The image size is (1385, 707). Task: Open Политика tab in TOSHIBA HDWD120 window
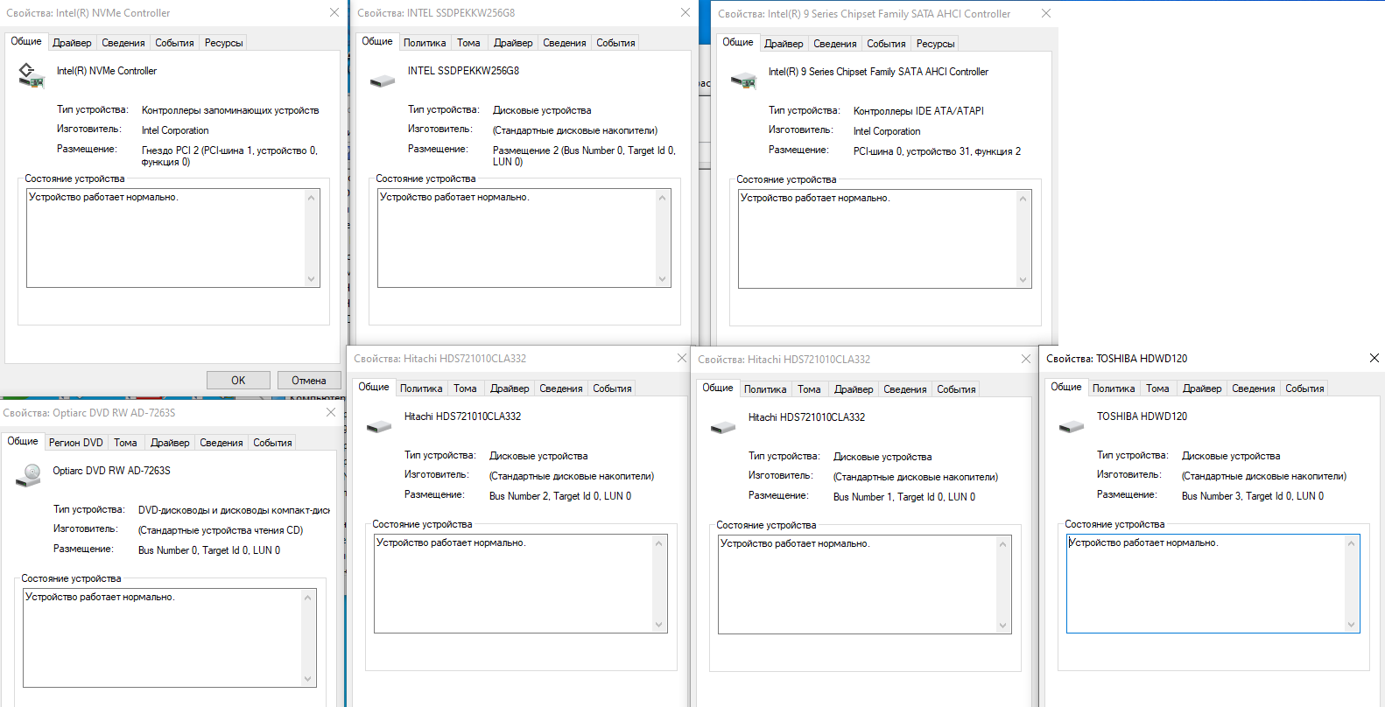tap(1114, 388)
